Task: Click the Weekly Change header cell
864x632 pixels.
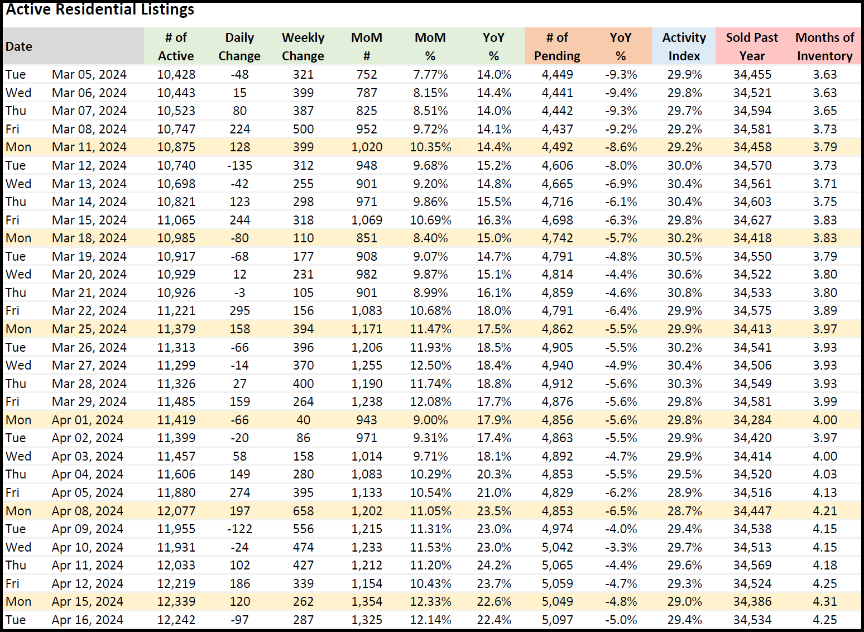Action: point(303,46)
